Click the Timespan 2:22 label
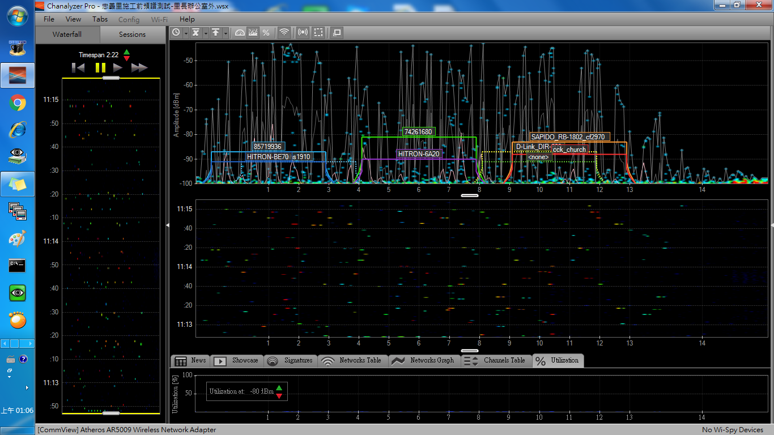The height and width of the screenshot is (435, 774). coord(99,55)
